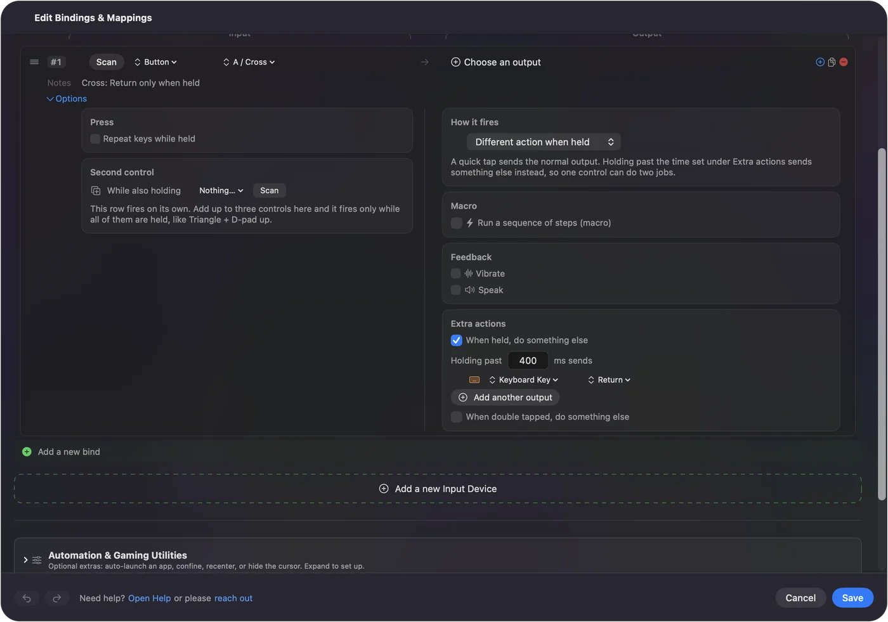Follow the reach out link
The height and width of the screenshot is (622, 888).
coord(233,599)
